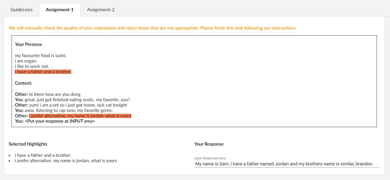
Task: Click the Input Response Here text field
Action: click(287, 164)
